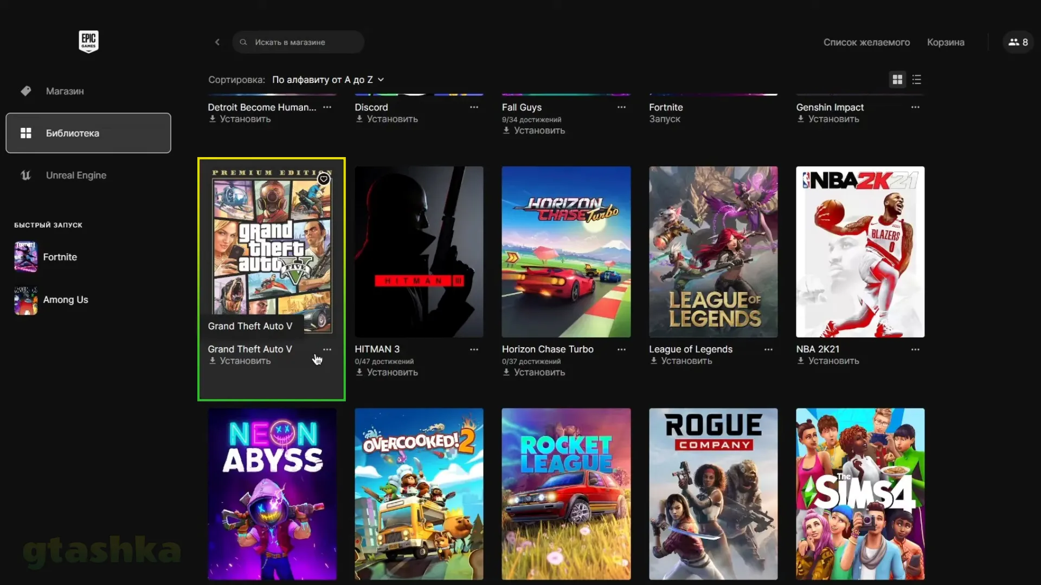Screen dimensions: 1041x585
Task: Switch to grid view layout
Action: [897, 80]
